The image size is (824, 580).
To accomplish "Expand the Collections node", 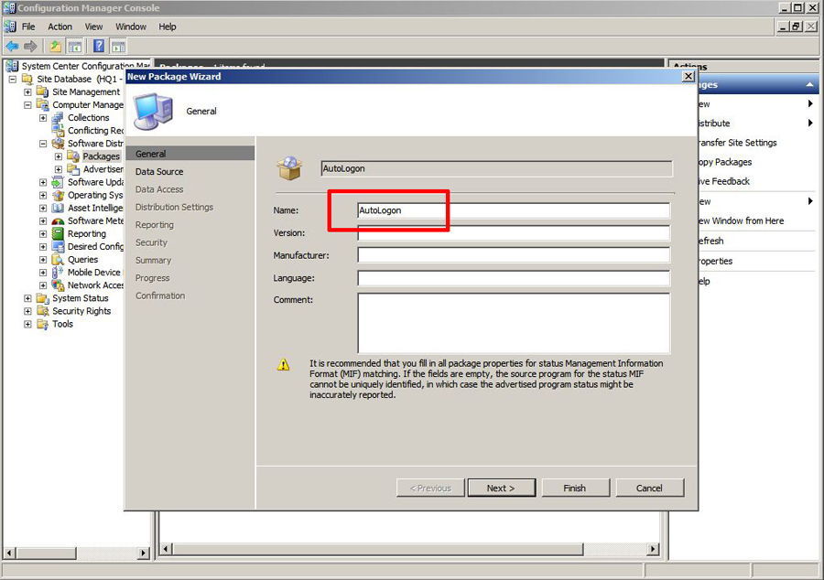I will 43,118.
